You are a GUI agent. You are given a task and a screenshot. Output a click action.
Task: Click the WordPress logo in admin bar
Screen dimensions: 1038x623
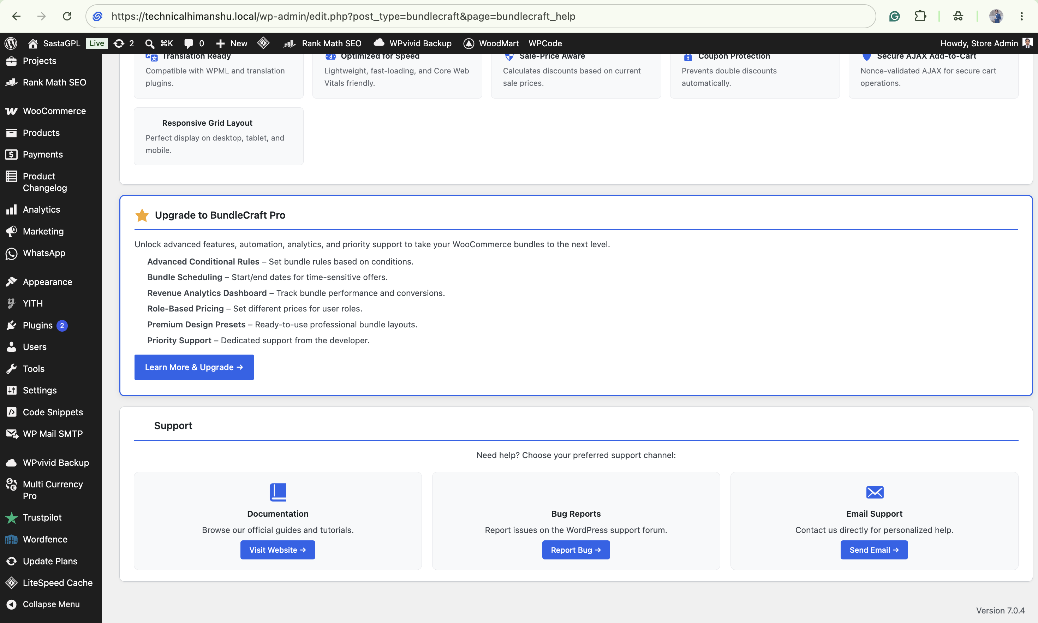tap(11, 43)
